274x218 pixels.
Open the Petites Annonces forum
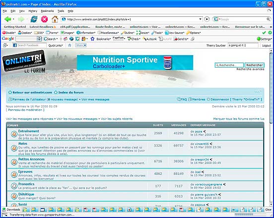31,159
